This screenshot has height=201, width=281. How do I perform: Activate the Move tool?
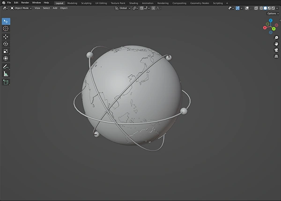6,36
